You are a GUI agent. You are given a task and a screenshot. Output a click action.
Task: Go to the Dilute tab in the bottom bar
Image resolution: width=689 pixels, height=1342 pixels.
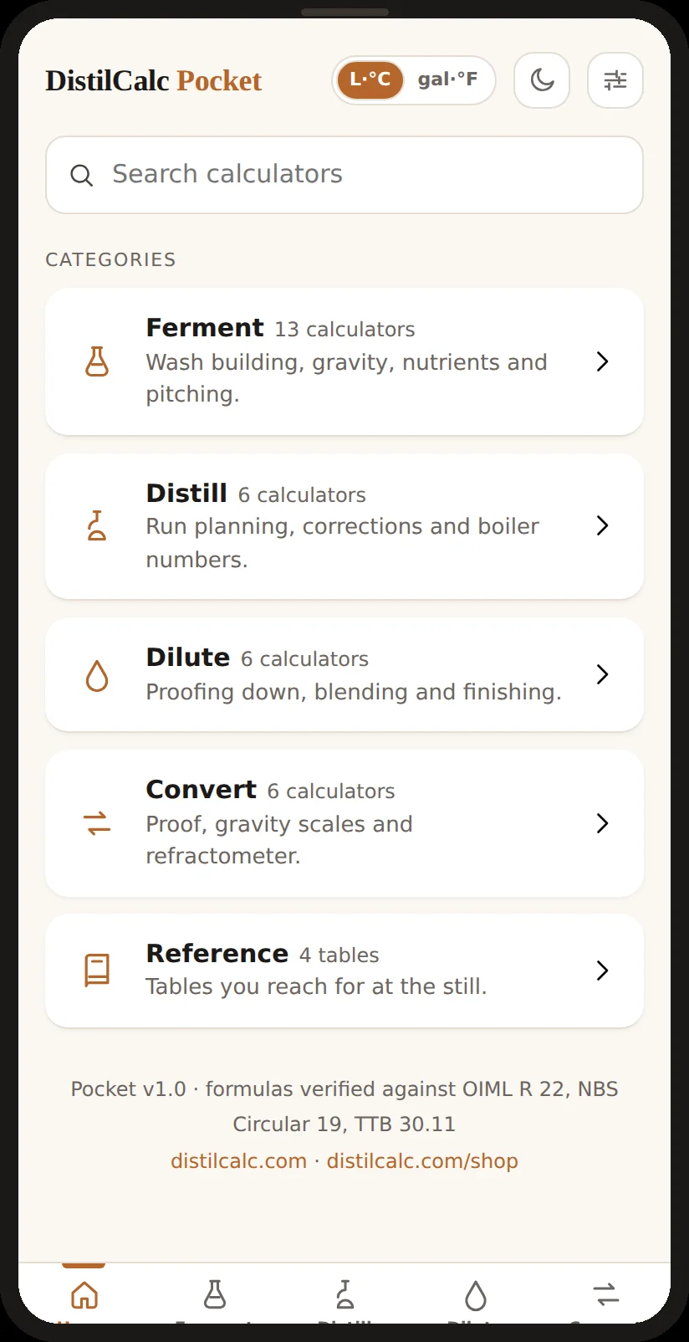coord(475,1295)
